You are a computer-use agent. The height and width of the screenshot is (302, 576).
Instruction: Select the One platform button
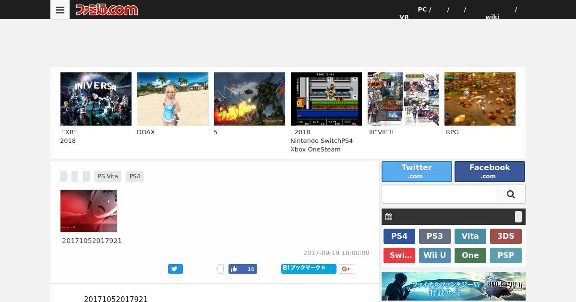click(x=470, y=256)
